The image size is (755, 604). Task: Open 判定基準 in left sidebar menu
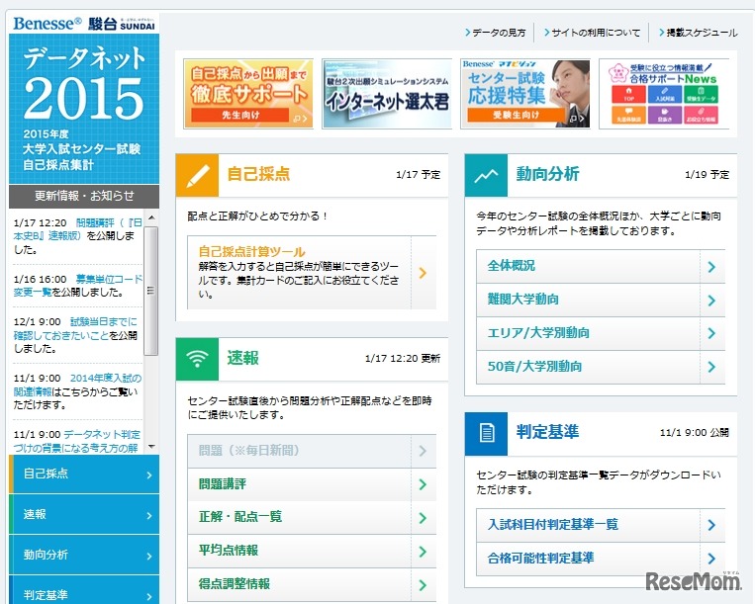click(84, 591)
